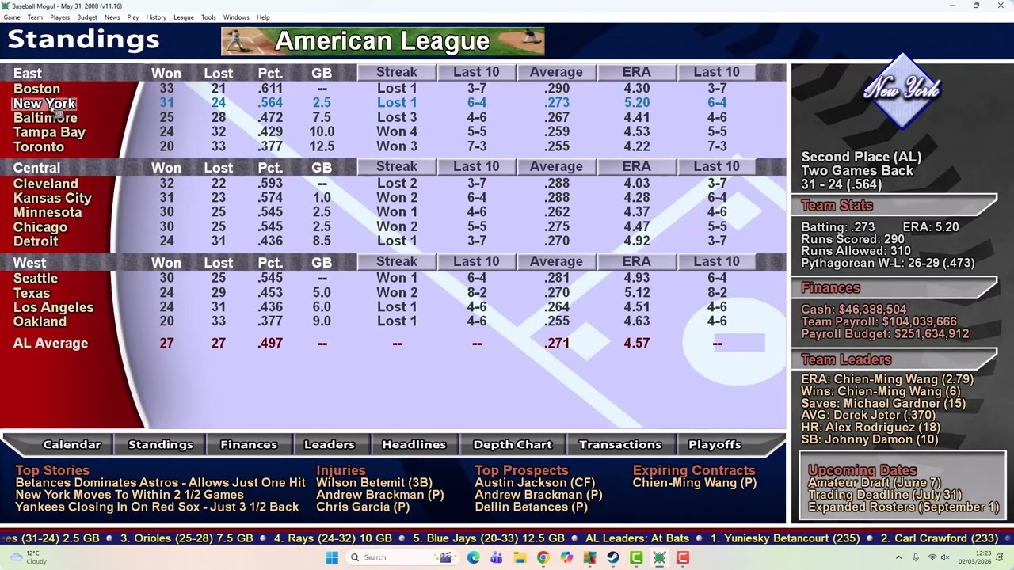Click expiring contract Chien-Ming Wang (P)

(695, 482)
